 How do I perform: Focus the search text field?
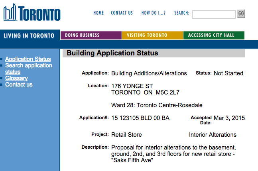pos(214,14)
